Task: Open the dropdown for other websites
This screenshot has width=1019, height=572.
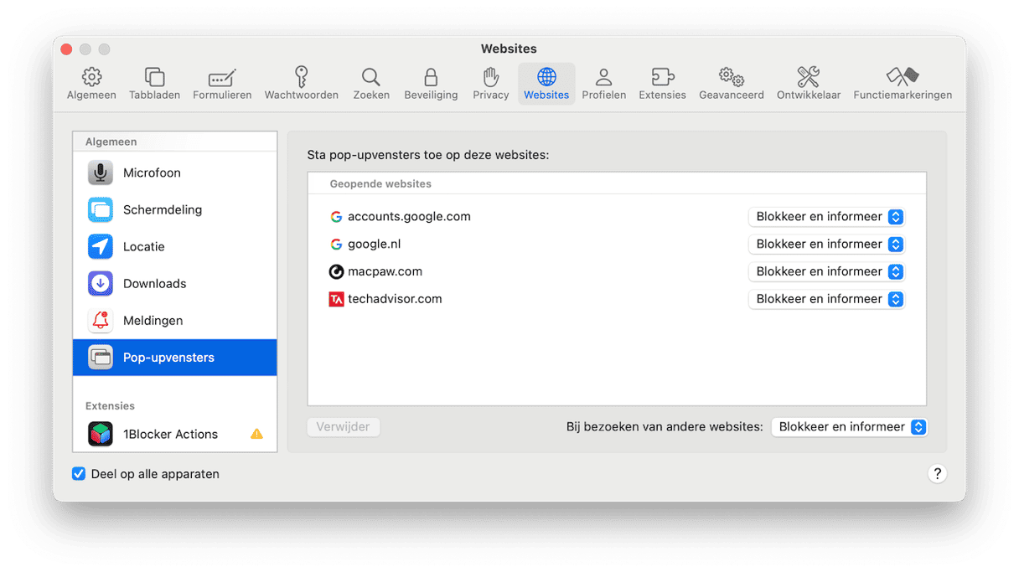Action: tap(849, 427)
